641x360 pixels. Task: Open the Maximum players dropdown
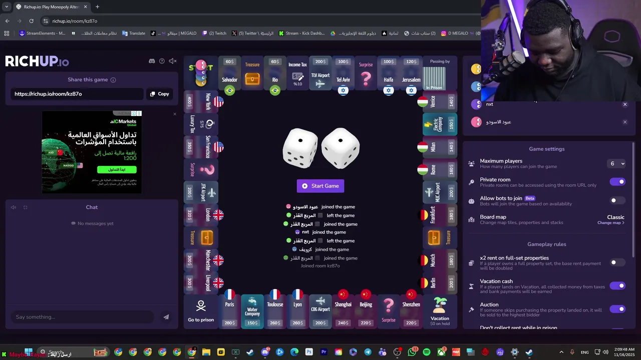pos(617,163)
